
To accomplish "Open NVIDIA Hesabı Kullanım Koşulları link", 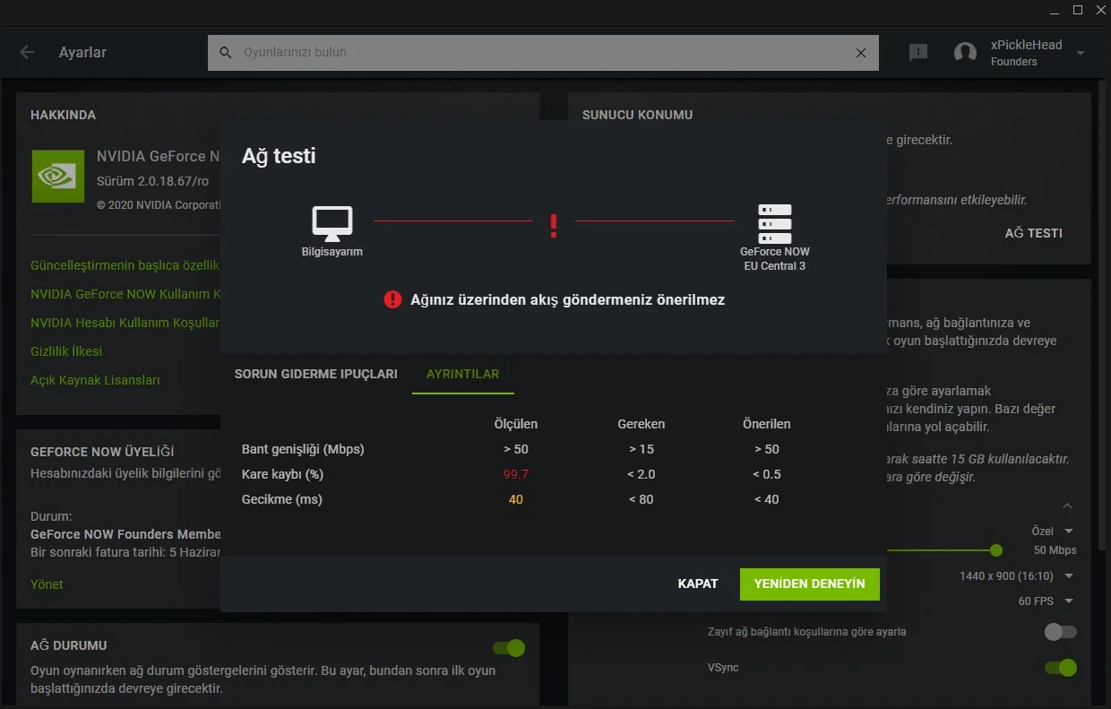I will coord(125,323).
